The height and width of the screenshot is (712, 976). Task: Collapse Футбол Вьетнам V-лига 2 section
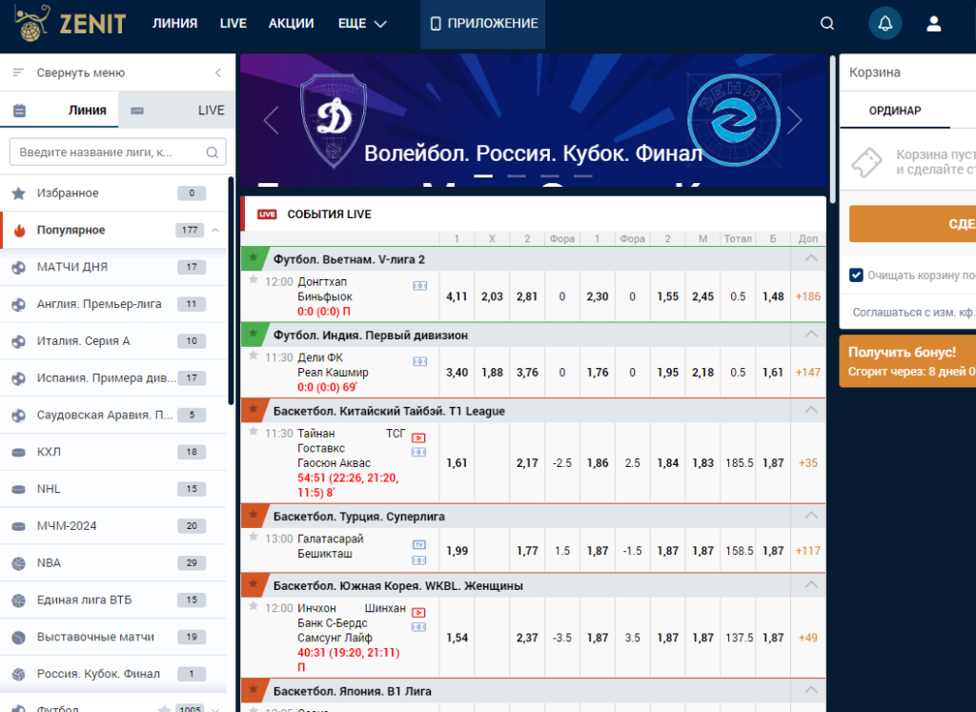pyautogui.click(x=811, y=258)
